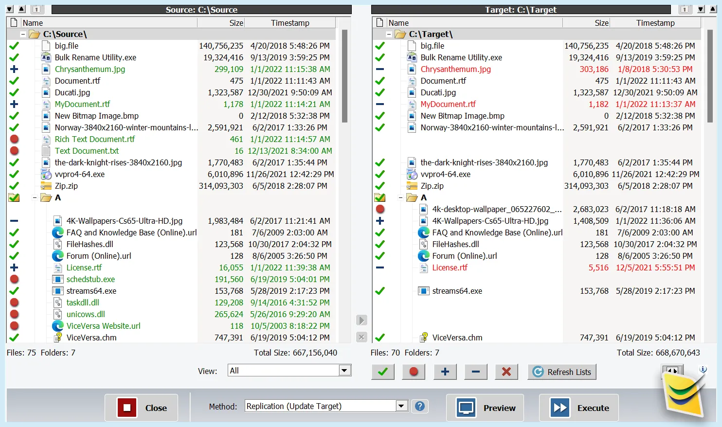722x427 pixels.
Task: Click the ViceVersa logo icon
Action: pyautogui.click(x=685, y=395)
